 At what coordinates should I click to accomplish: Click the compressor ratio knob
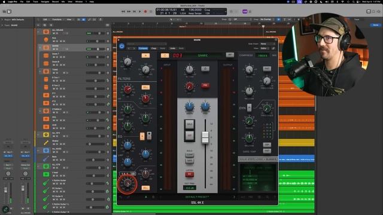[249, 70]
